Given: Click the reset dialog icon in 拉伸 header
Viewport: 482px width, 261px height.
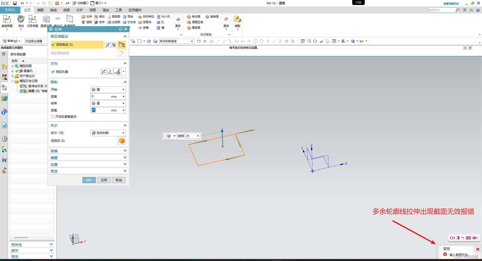Looking at the screenshot, I should click(120, 29).
